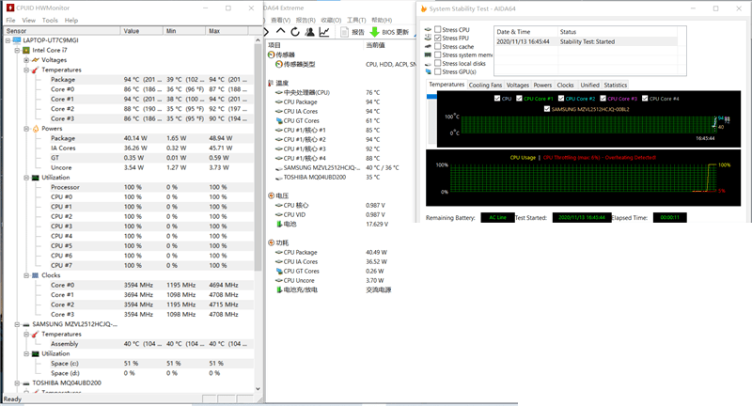Click the 当前值 column header in AIDA64
The width and height of the screenshot is (752, 406).
tap(375, 45)
